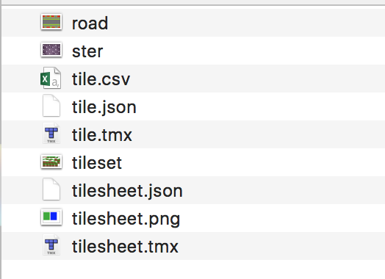Select the tileset file name

point(97,163)
